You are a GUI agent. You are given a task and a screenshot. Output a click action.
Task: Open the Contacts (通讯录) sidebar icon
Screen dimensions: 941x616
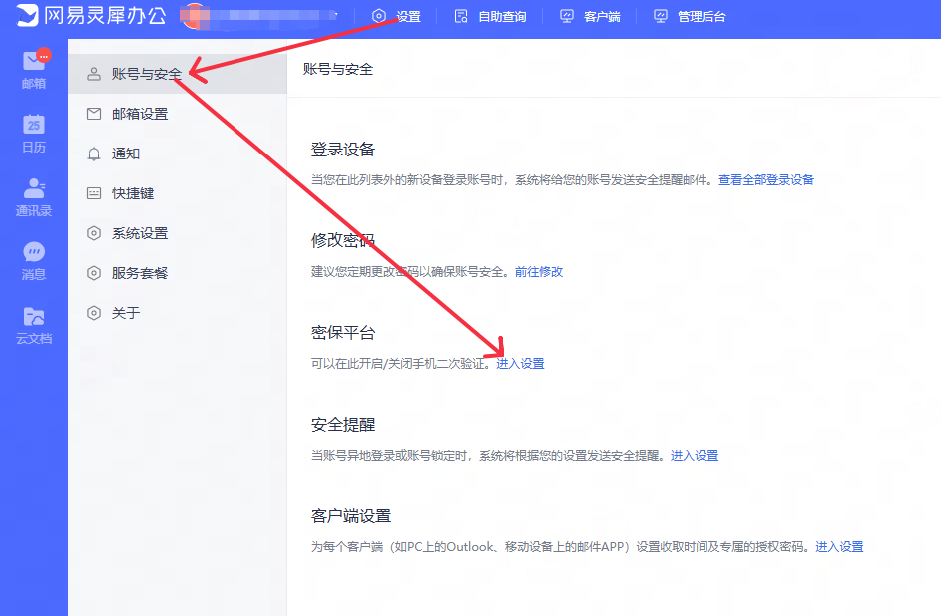(x=33, y=195)
